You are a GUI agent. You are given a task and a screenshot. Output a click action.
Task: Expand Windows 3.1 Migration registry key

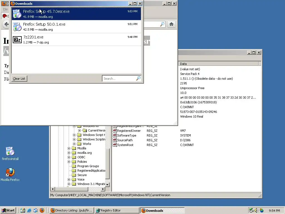(x=69, y=184)
